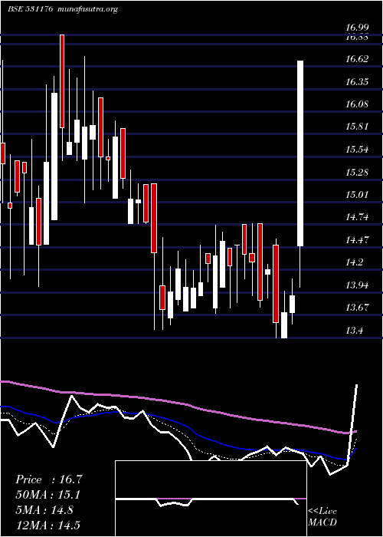
Task: Click the 5MA : 14.8 readout
Action: point(44,510)
